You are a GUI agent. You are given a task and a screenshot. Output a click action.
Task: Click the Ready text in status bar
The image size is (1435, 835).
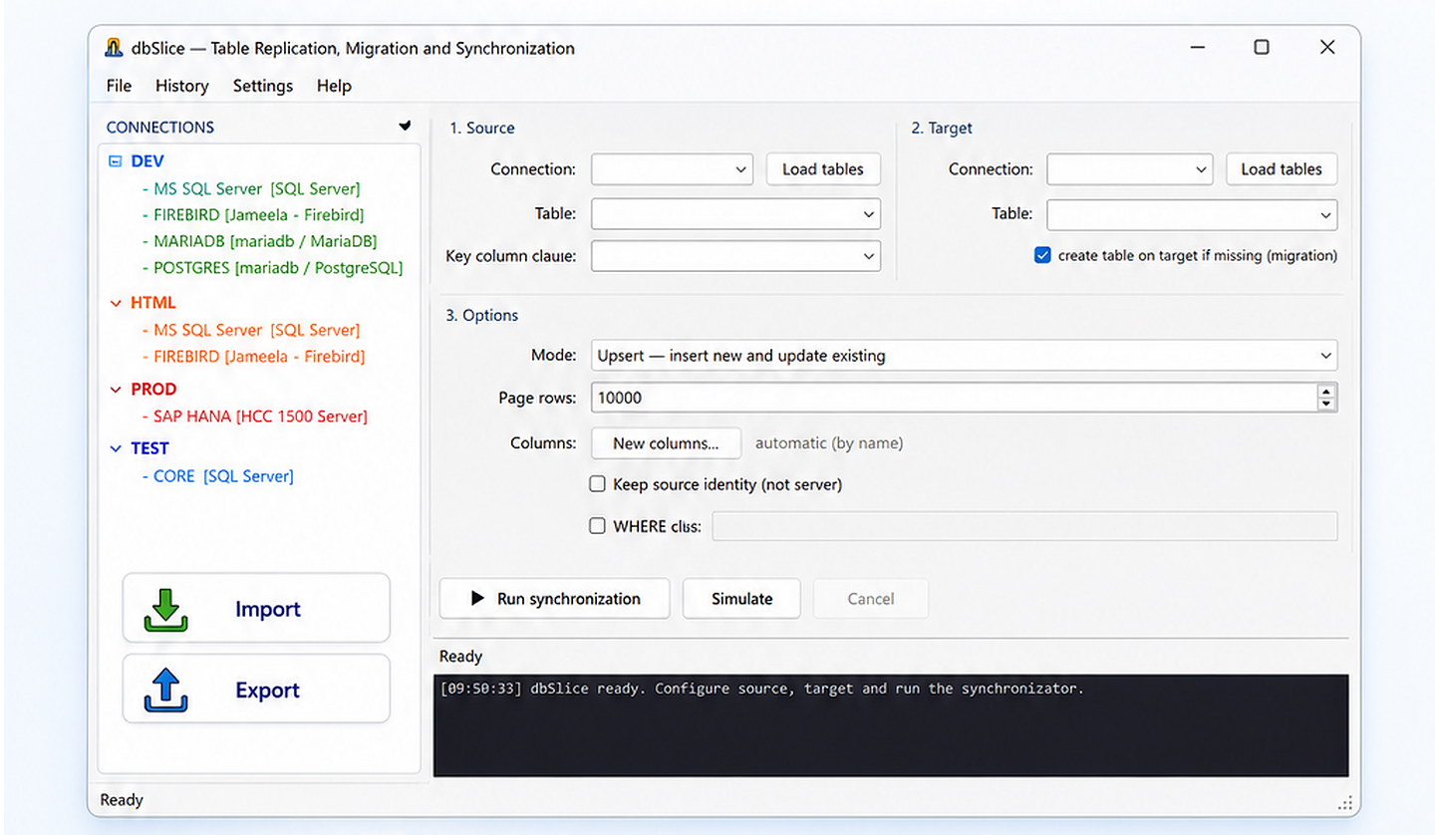[122, 800]
